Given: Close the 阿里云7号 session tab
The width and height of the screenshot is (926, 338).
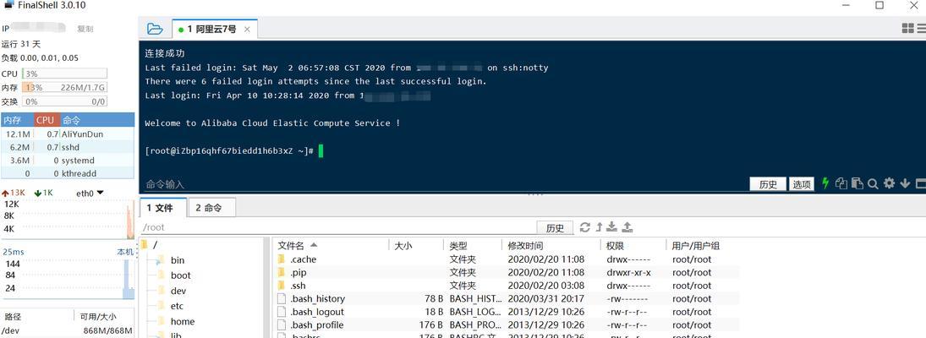Looking at the screenshot, I should tap(247, 29).
